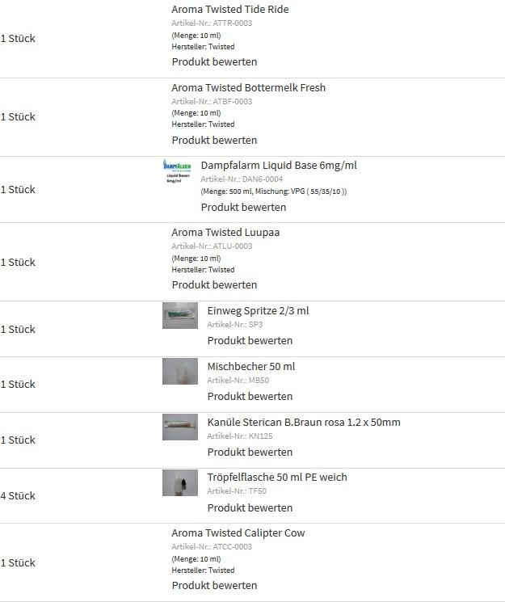Click Produkt bewerten under Bottermelk Fresh
505x602 pixels.
pos(214,140)
